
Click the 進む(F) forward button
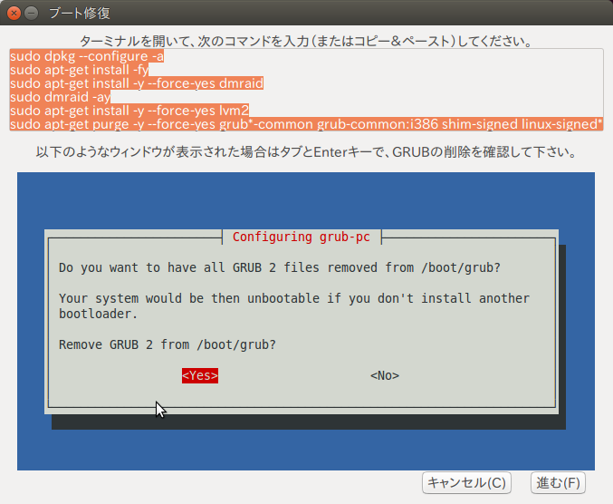[x=558, y=482]
